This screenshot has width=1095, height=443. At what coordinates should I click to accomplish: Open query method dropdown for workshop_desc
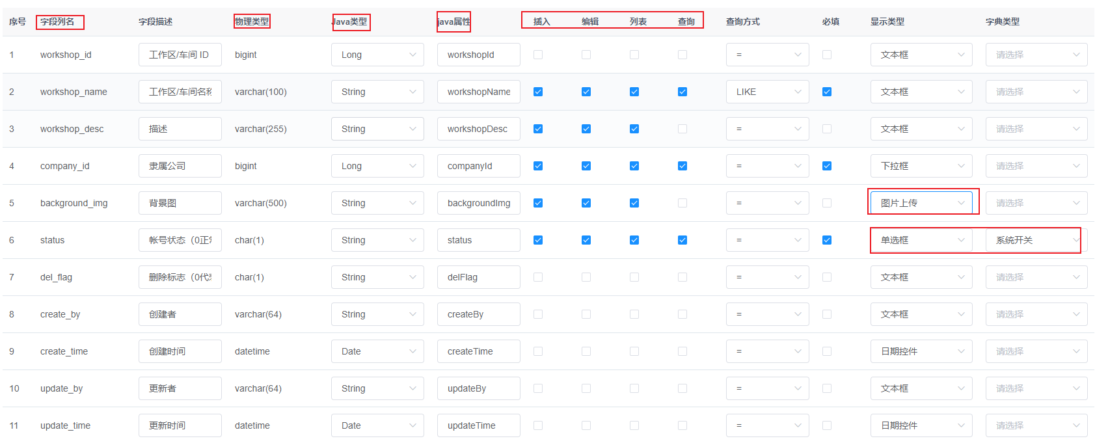pos(768,129)
